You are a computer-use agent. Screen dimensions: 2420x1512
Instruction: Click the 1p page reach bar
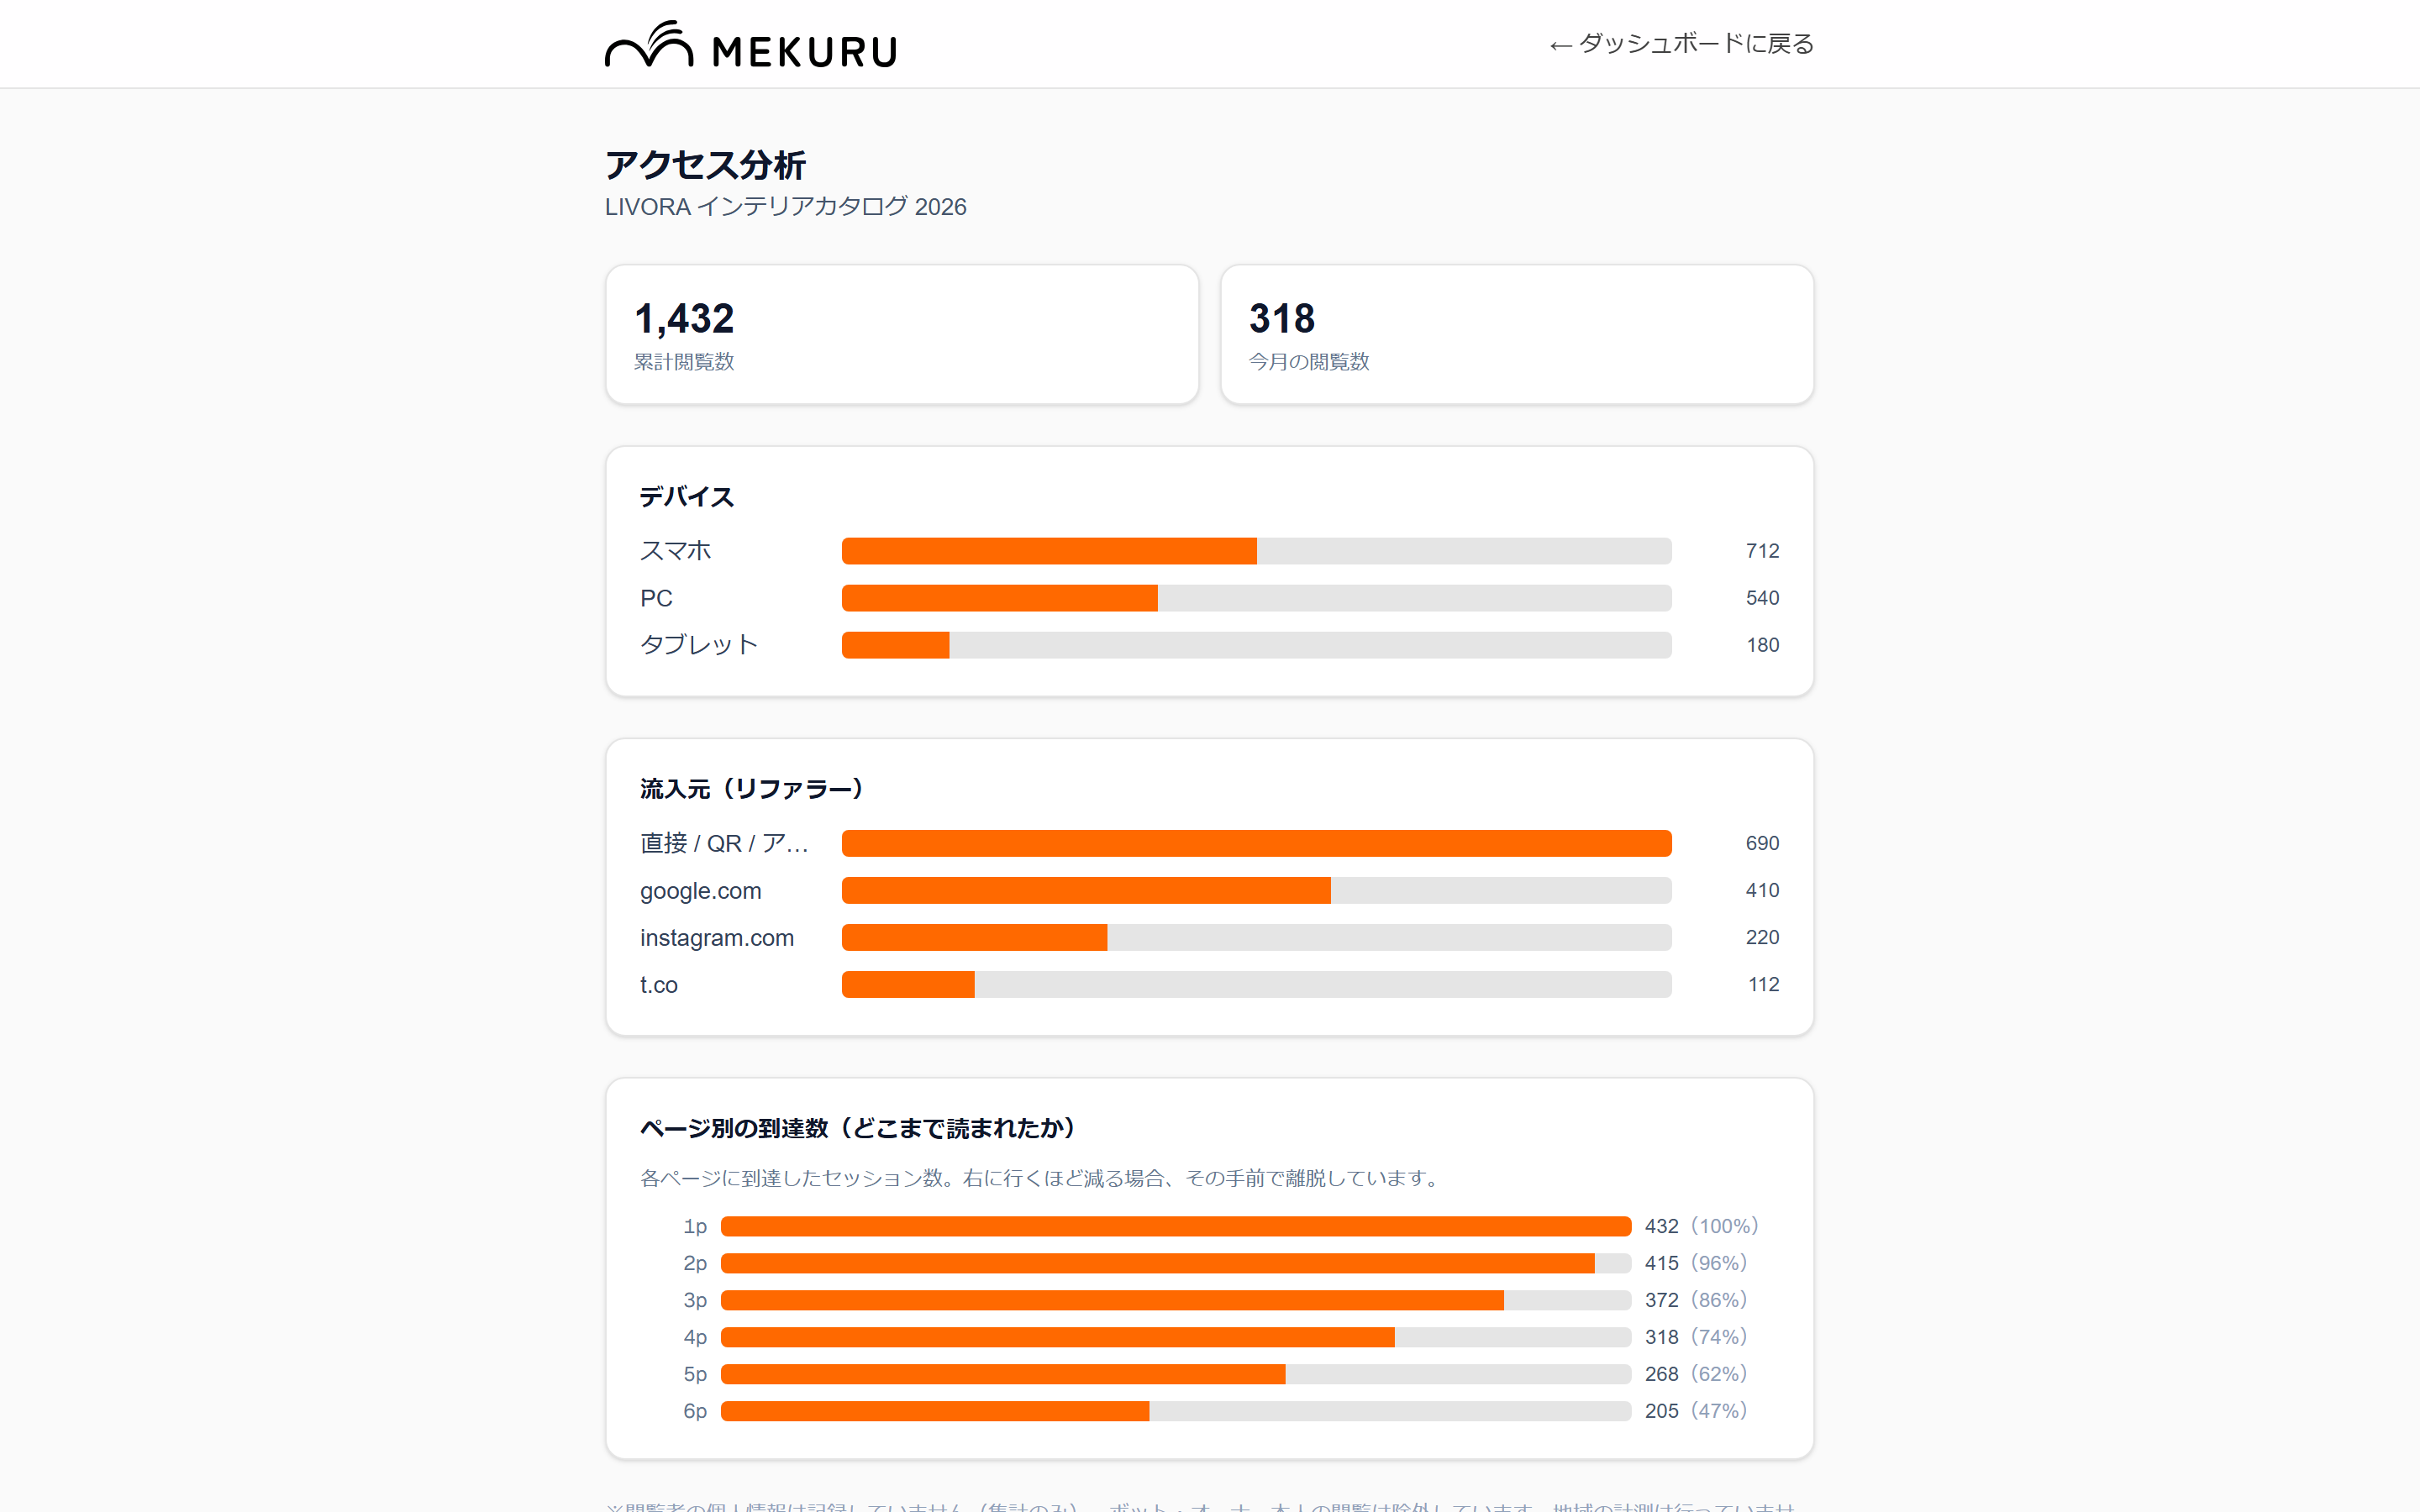(x=1176, y=1226)
